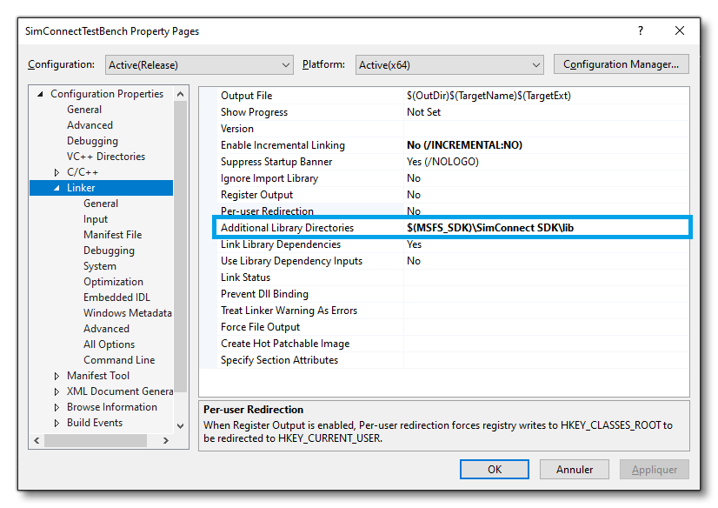The image size is (718, 508).
Task: Click the help question mark icon
Action: 640,30
